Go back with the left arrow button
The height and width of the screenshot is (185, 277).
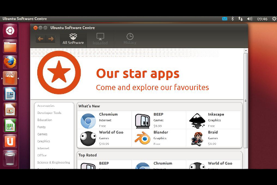point(41,39)
